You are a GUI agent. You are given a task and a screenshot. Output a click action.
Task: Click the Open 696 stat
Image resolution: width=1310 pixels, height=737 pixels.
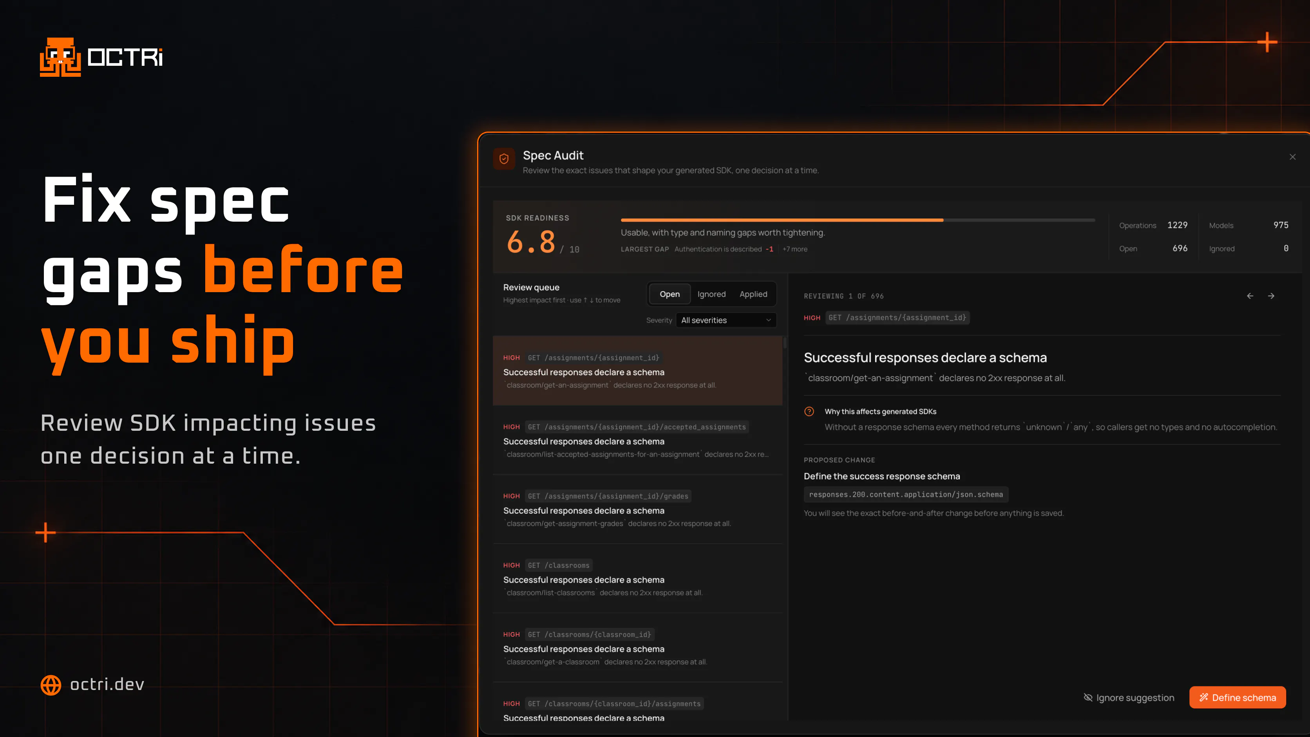pos(1153,249)
